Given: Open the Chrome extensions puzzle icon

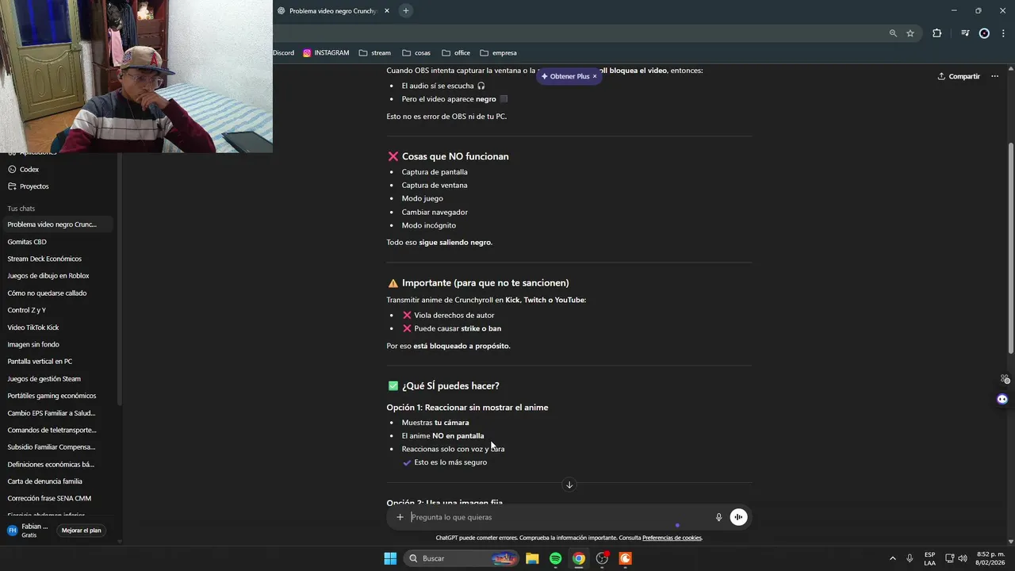Looking at the screenshot, I should [x=937, y=33].
